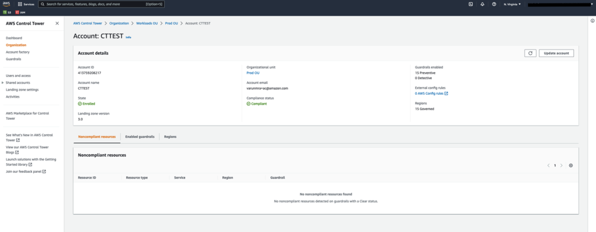The width and height of the screenshot is (596, 232).
Task: Click AWS Control Tower breadcrumb
Action: click(87, 23)
